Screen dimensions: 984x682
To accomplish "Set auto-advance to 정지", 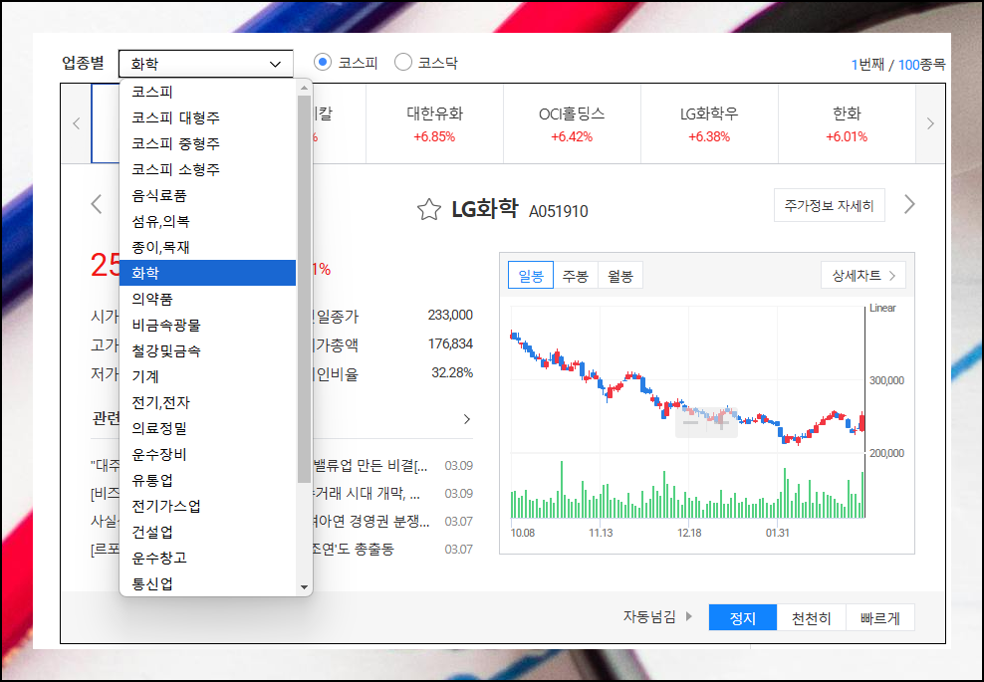I will click(x=742, y=617).
